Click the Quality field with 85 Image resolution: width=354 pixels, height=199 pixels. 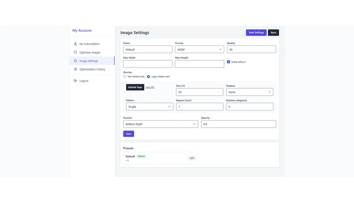251,50
